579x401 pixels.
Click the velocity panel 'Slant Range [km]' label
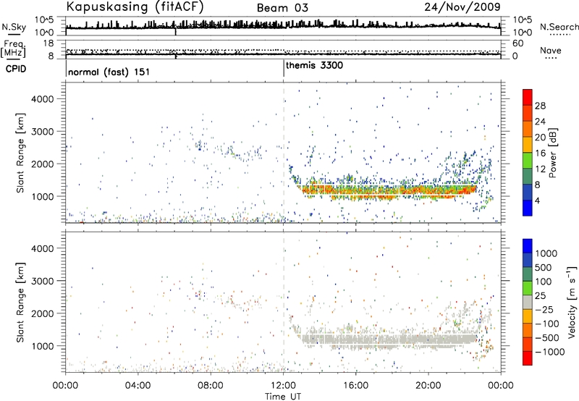click(x=20, y=303)
